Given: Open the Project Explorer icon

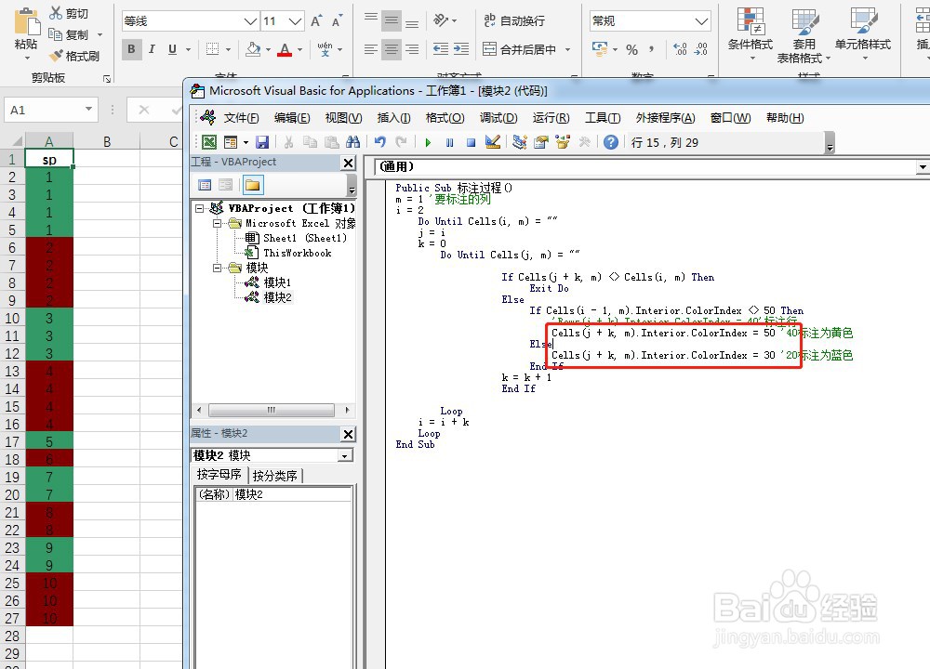Looking at the screenshot, I should coord(520,142).
